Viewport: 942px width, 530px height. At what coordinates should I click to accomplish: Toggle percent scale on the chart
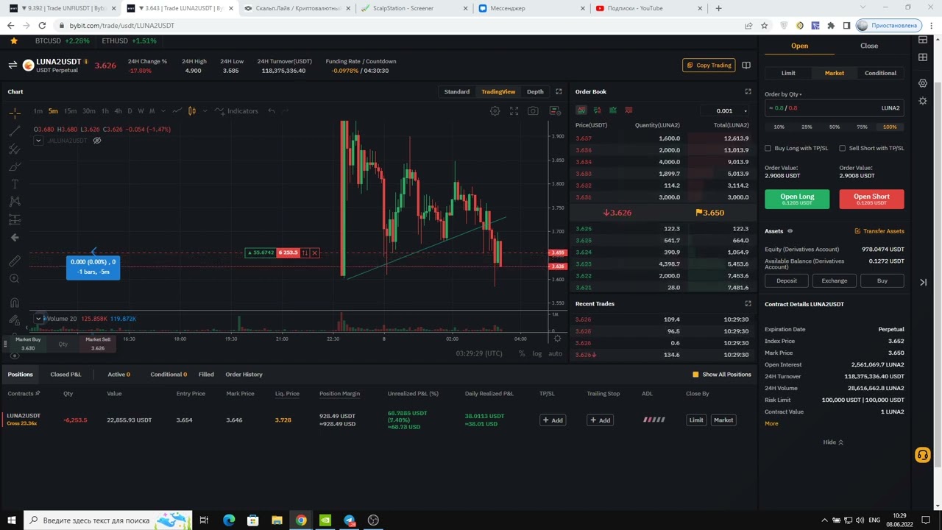tap(522, 353)
